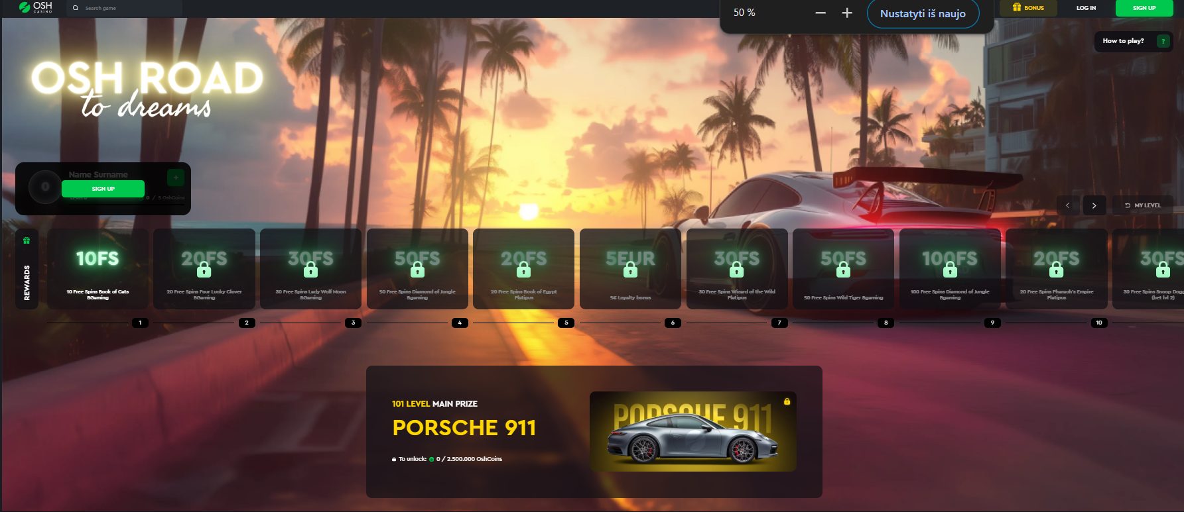Click the green gift Rewards icon
This screenshot has height=512, width=1184.
pos(27,240)
